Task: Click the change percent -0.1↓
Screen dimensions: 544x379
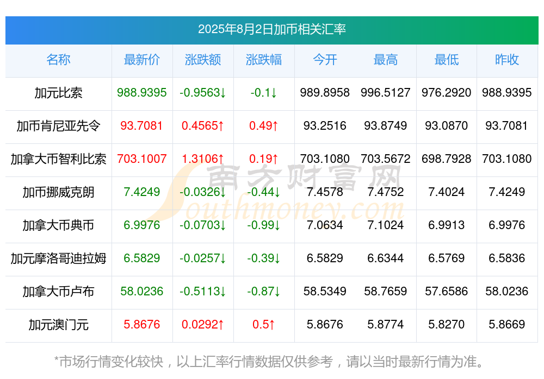Action: pyautogui.click(x=264, y=92)
